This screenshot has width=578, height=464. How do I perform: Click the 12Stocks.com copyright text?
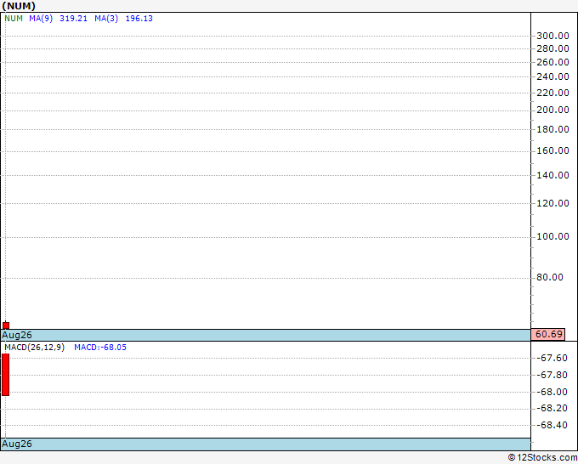542,457
